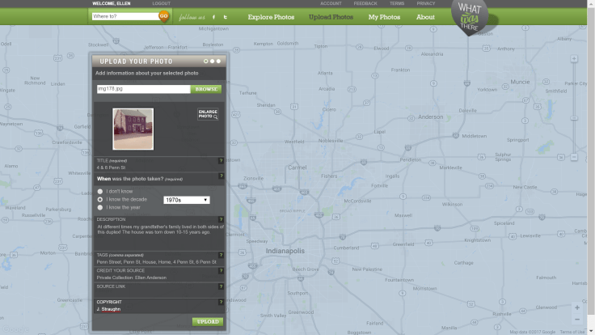
Task: Select "I know the year" radio option
Action: (x=100, y=207)
